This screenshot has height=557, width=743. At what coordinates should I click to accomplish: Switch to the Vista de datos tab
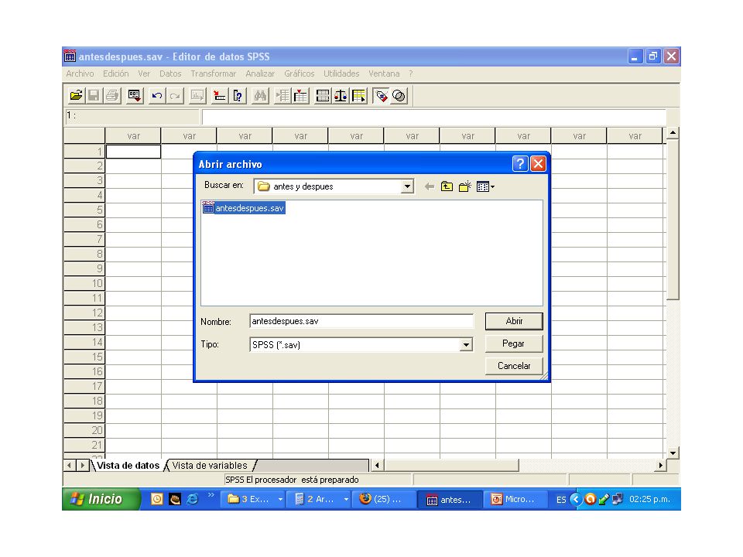(128, 466)
